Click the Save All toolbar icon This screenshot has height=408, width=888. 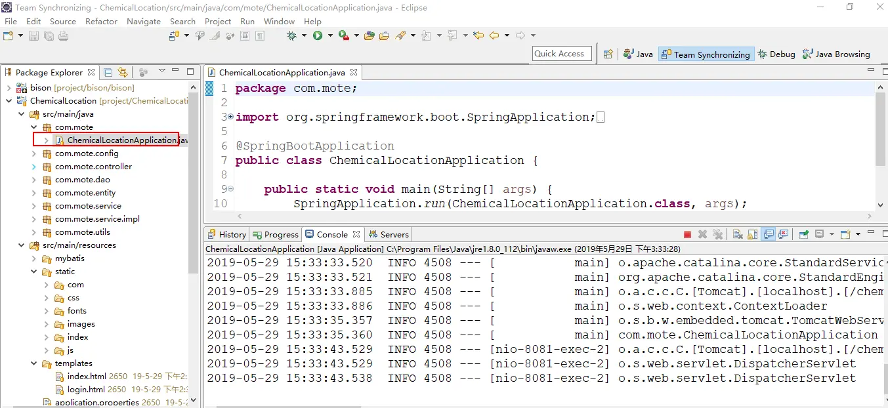(49, 35)
